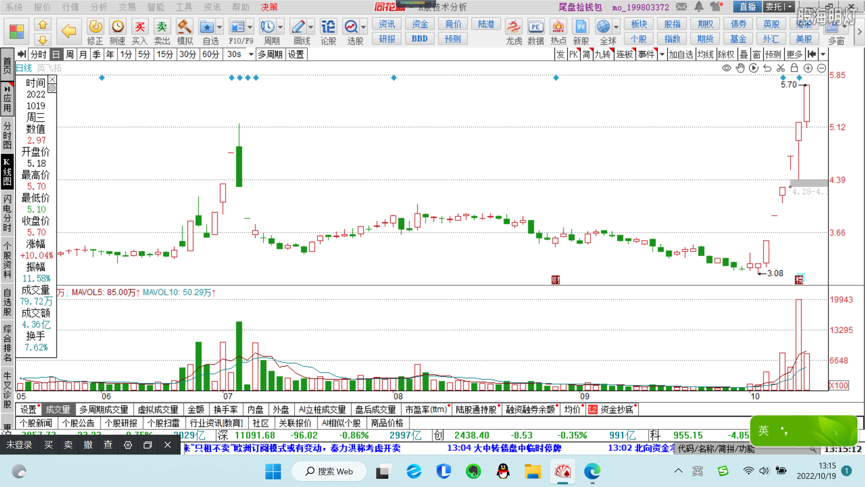Zoom out chart with minus icon

(x=821, y=68)
